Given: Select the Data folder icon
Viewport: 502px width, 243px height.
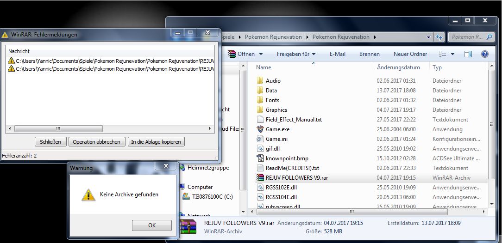Looking at the screenshot, I should [260, 91].
